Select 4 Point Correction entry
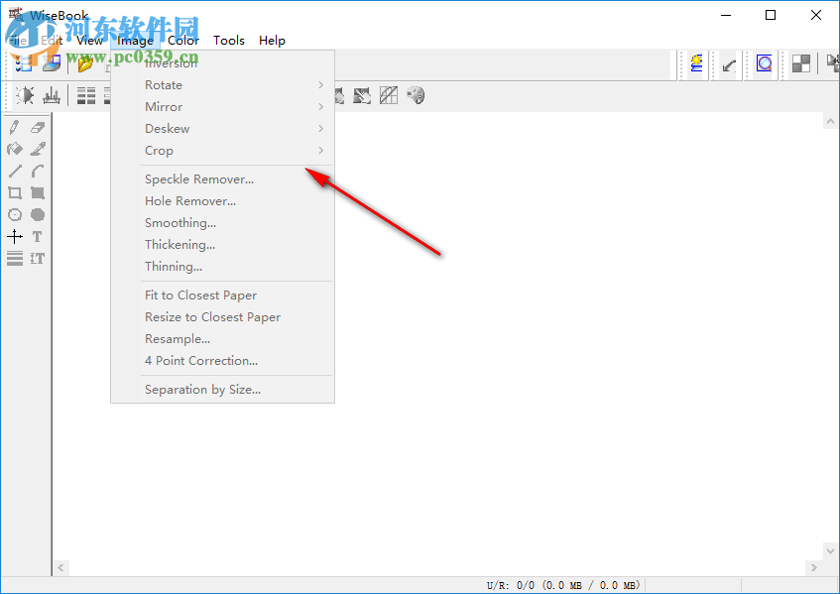 click(x=223, y=361)
